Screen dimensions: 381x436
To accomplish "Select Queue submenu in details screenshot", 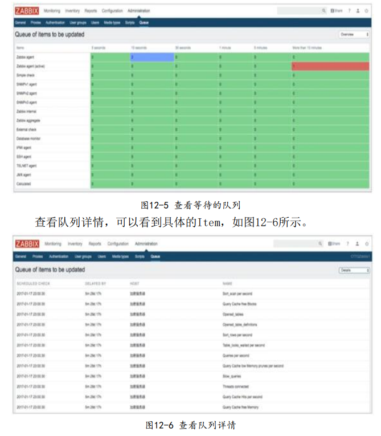I will [155, 256].
